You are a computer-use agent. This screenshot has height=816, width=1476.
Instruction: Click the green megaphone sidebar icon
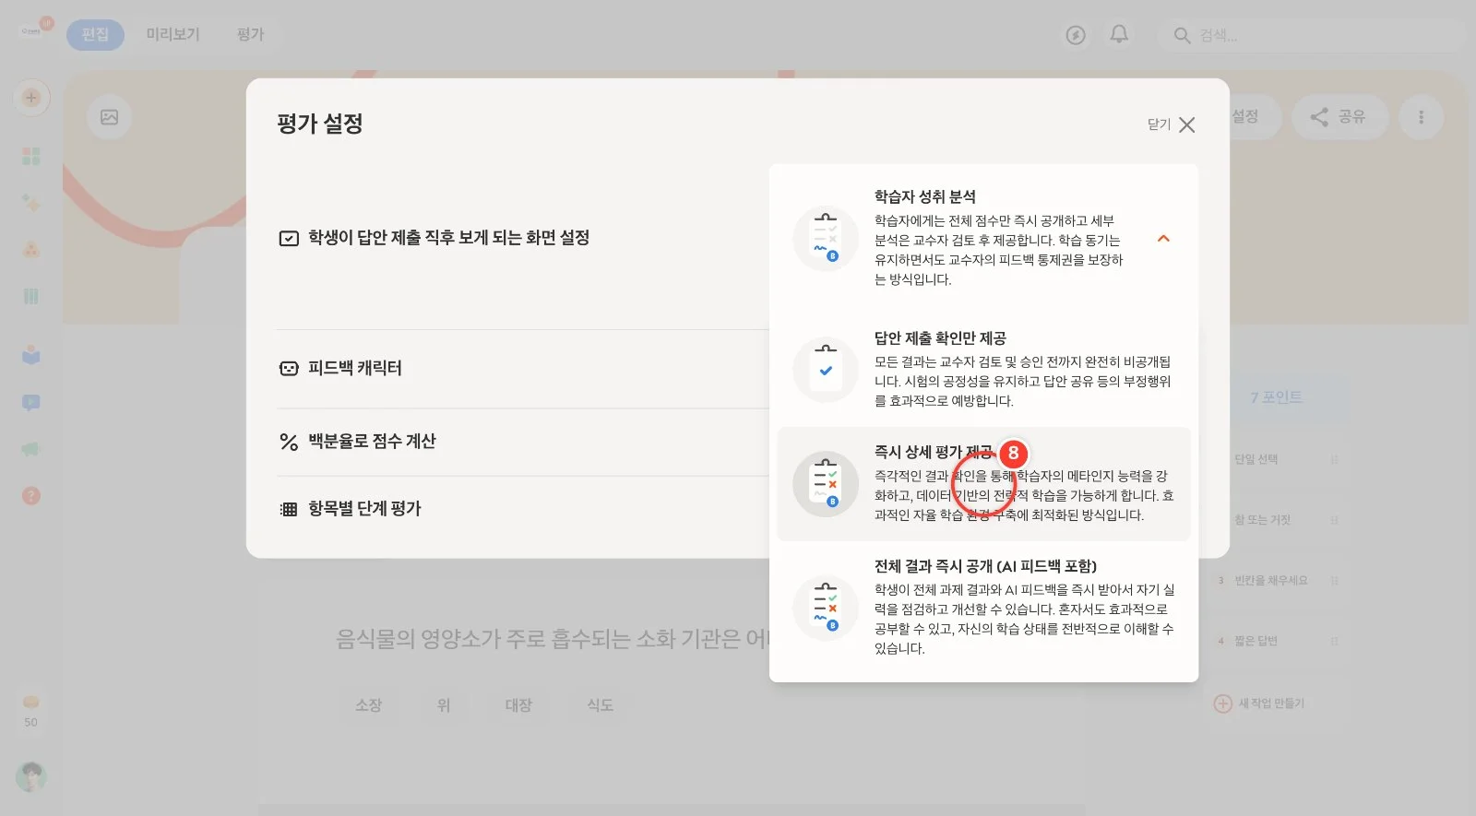[31, 449]
